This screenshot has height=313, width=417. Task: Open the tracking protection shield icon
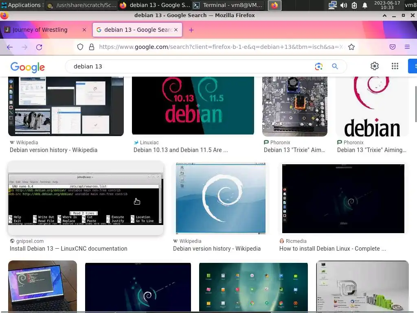80,47
